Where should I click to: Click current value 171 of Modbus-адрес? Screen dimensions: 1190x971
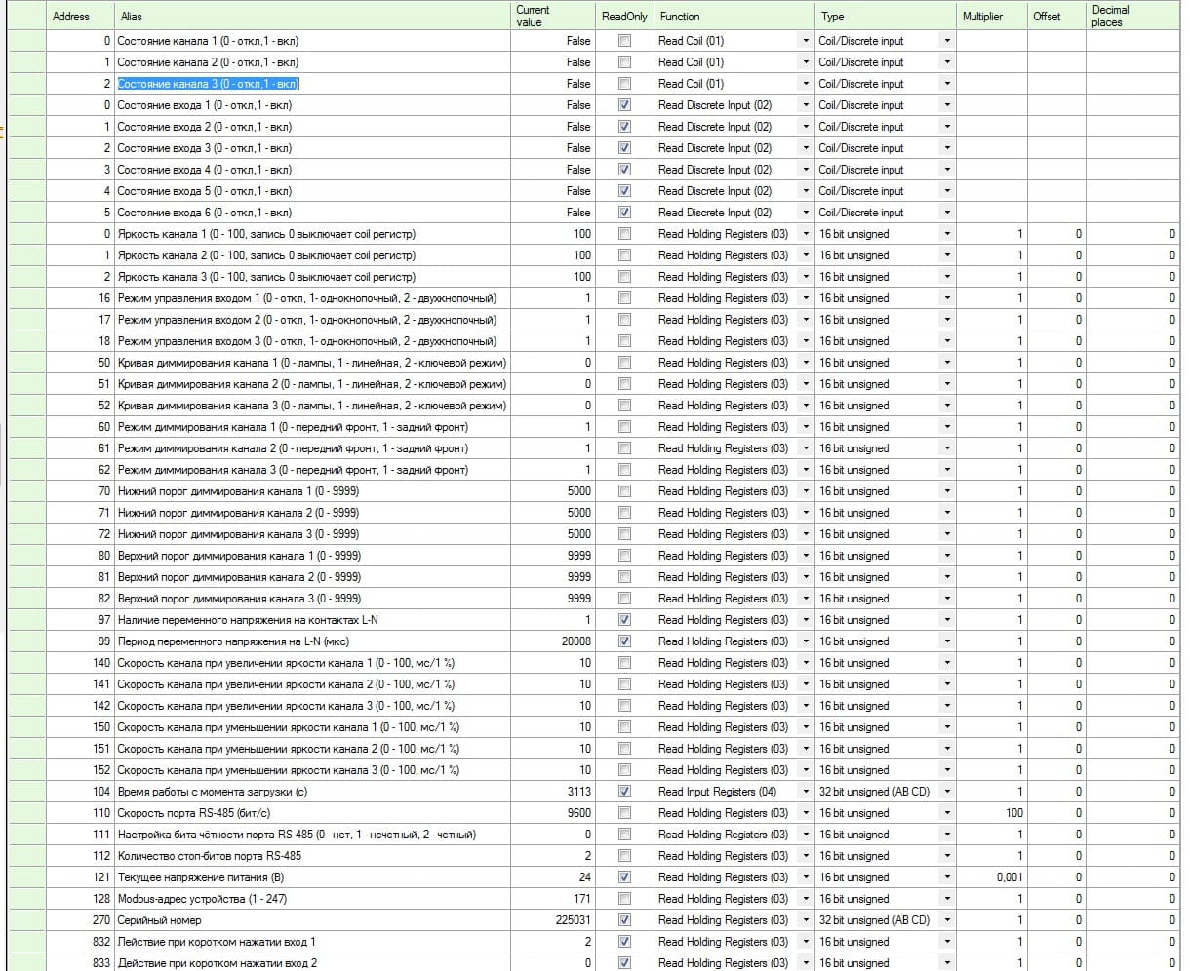553,899
